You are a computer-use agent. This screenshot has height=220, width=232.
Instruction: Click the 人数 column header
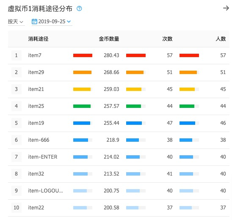coord(221,39)
